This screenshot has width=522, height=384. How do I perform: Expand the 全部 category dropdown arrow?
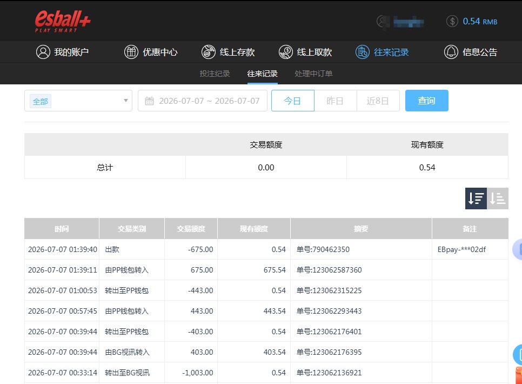point(126,101)
